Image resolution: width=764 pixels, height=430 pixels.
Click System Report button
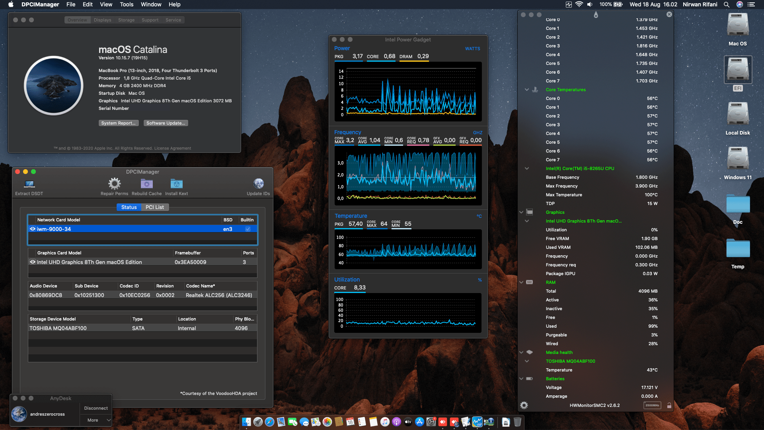click(119, 123)
